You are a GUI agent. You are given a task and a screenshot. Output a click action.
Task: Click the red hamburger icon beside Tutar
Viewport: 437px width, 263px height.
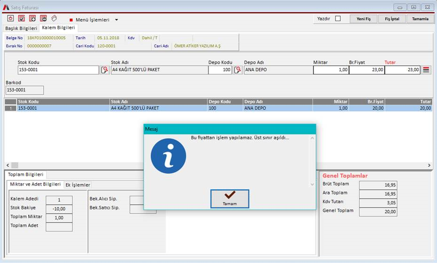(426, 70)
